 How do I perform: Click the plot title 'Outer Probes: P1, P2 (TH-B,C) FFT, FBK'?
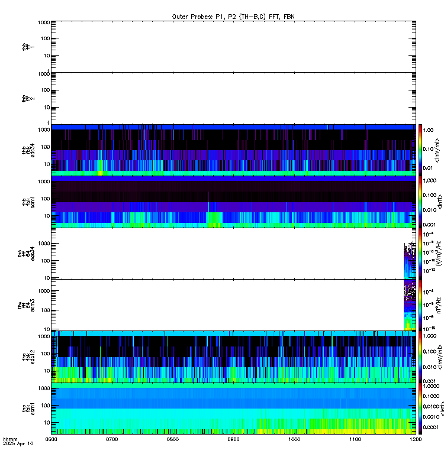click(233, 17)
